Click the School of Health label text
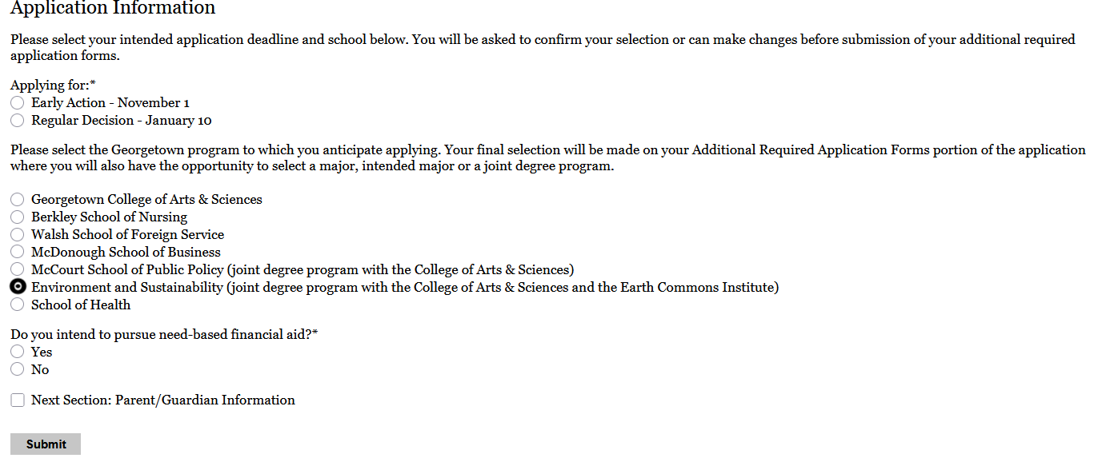Screen dimensions: 1106x470 pos(80,305)
